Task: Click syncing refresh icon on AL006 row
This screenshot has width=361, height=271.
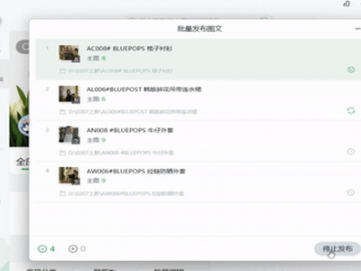Action: (x=350, y=110)
